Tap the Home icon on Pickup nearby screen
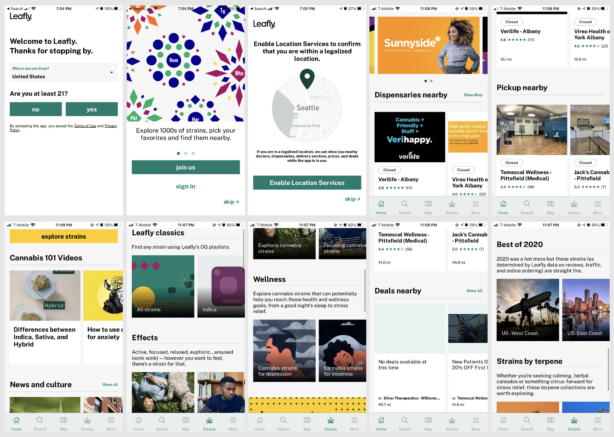The image size is (614, 437). (503, 207)
